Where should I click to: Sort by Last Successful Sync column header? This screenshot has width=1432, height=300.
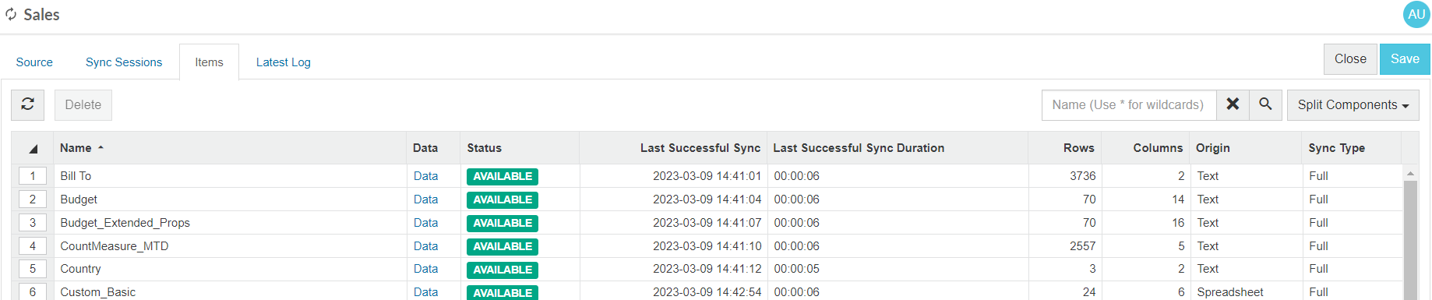(700, 148)
